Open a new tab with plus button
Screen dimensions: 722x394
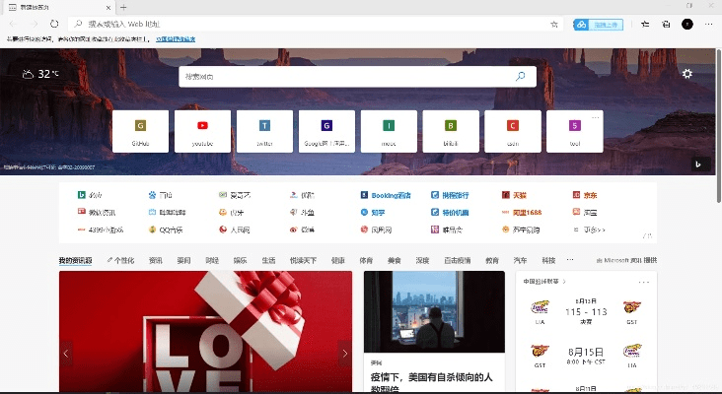(123, 7)
